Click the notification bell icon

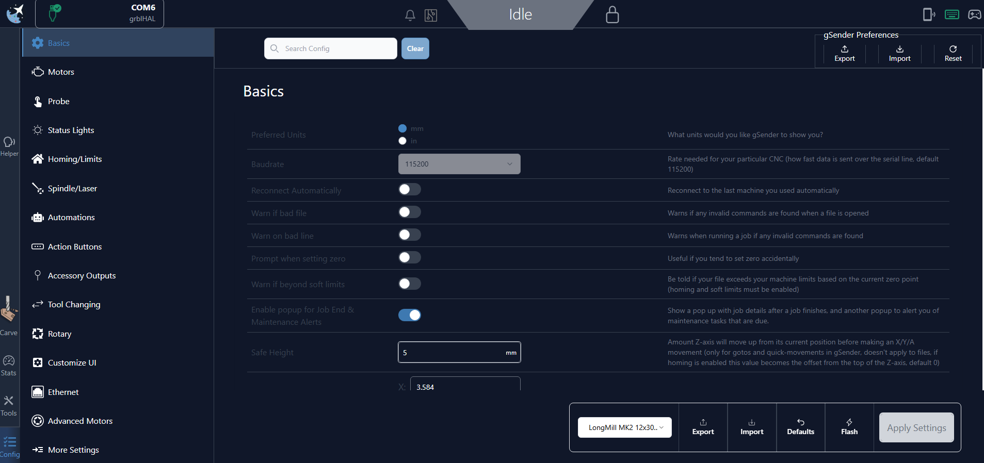pos(410,15)
